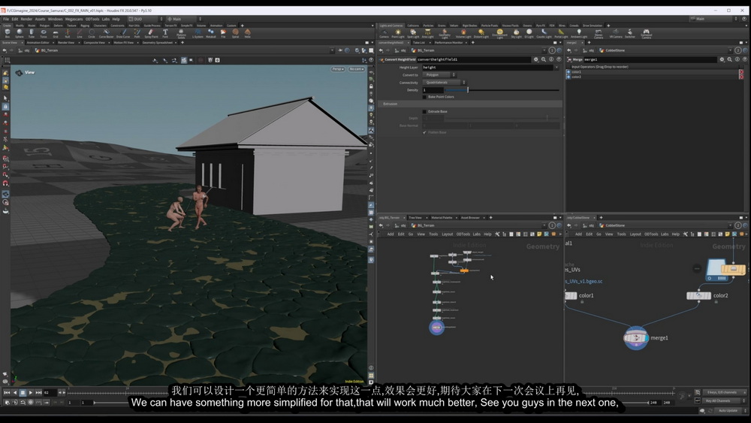
Task: Toggle the Bake Point Colors checkbox
Action: point(424,97)
